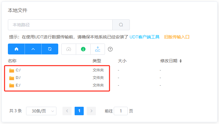Viewport: 219px width, 124px height.
Task: Click 文件夹 type cell in E:/ row
Action: coord(98,85)
